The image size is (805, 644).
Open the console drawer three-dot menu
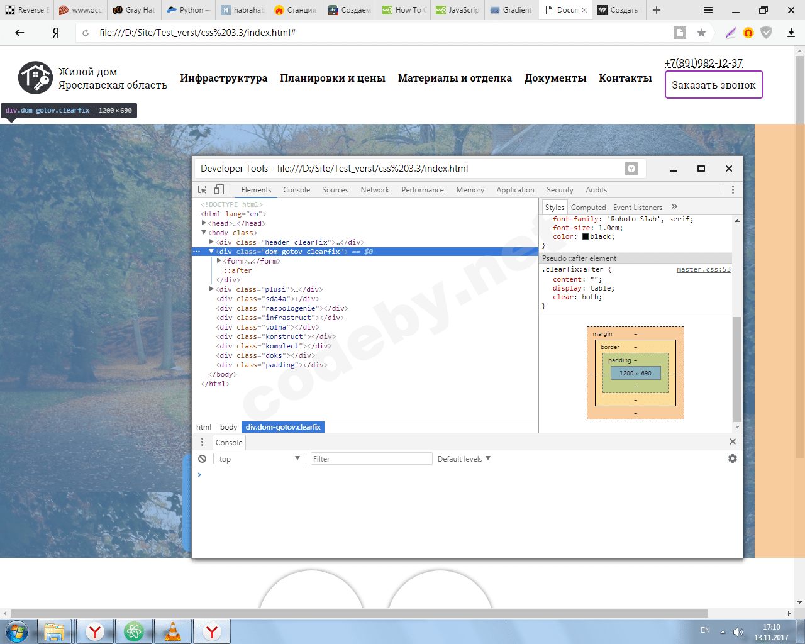coord(203,442)
